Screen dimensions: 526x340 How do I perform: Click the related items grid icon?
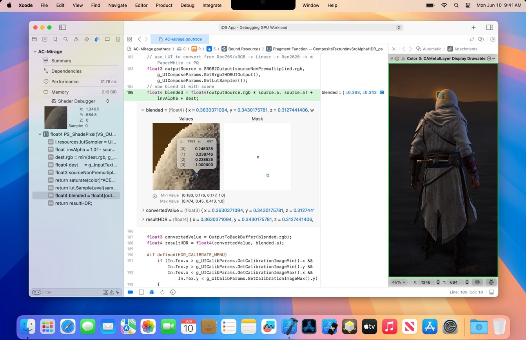[129, 39]
